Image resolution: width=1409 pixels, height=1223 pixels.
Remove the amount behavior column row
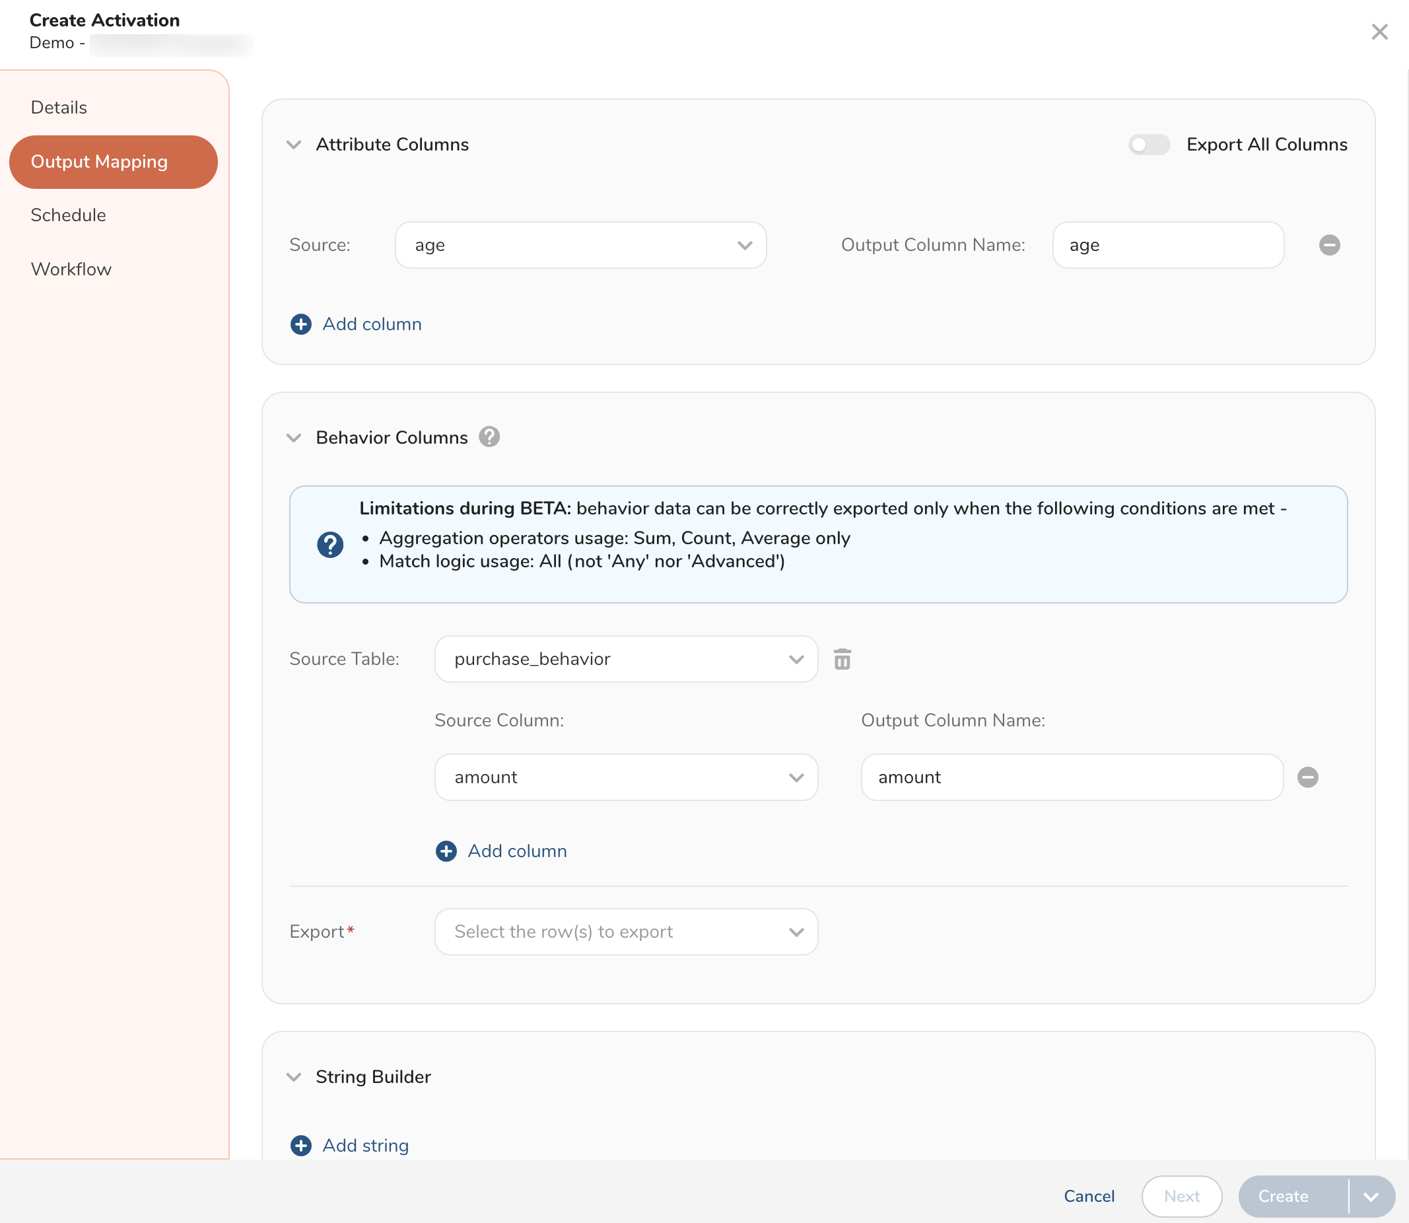1307,777
